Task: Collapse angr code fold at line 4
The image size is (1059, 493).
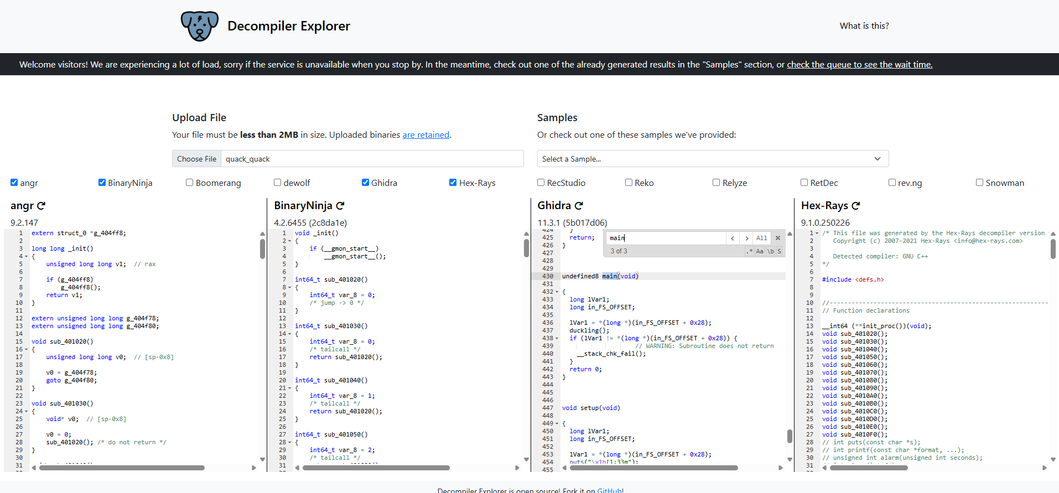Action: 26,257
